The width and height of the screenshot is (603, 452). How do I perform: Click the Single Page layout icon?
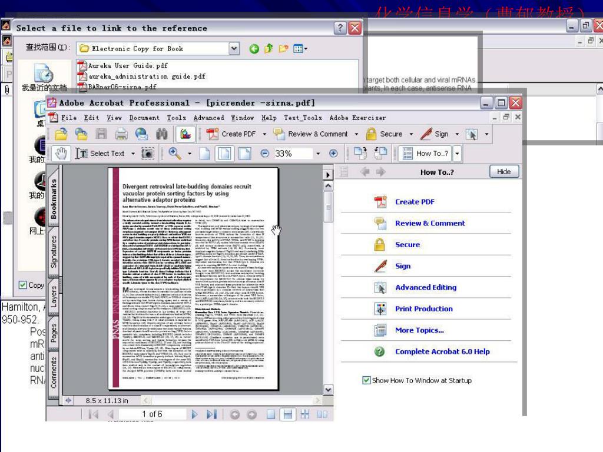click(271, 414)
